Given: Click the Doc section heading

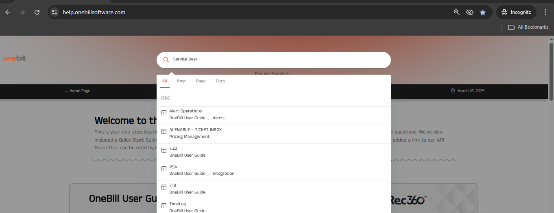Looking at the screenshot, I should pos(166,98).
